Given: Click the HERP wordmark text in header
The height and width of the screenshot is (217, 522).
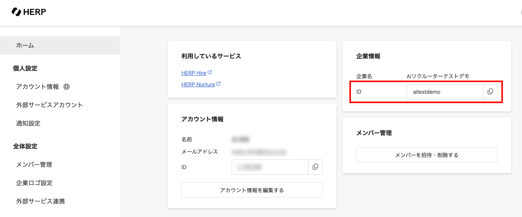Looking at the screenshot, I should 35,12.
